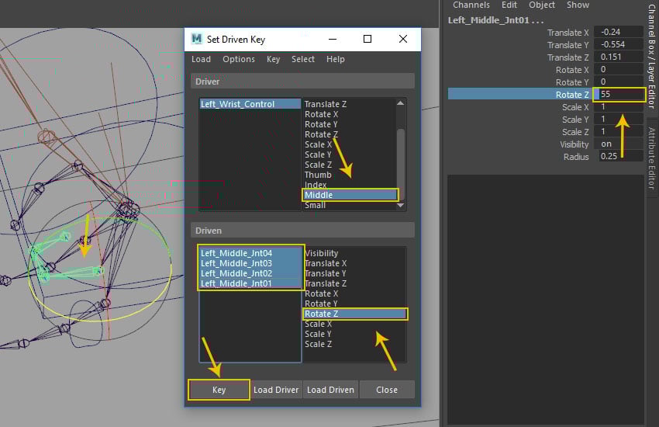Viewport: 659px width, 427px height.
Task: Open the Key menu in the dialog menu bar
Action: tap(273, 59)
